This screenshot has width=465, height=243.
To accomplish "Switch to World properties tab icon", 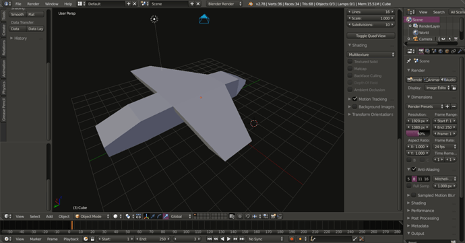I will coord(440,51).
